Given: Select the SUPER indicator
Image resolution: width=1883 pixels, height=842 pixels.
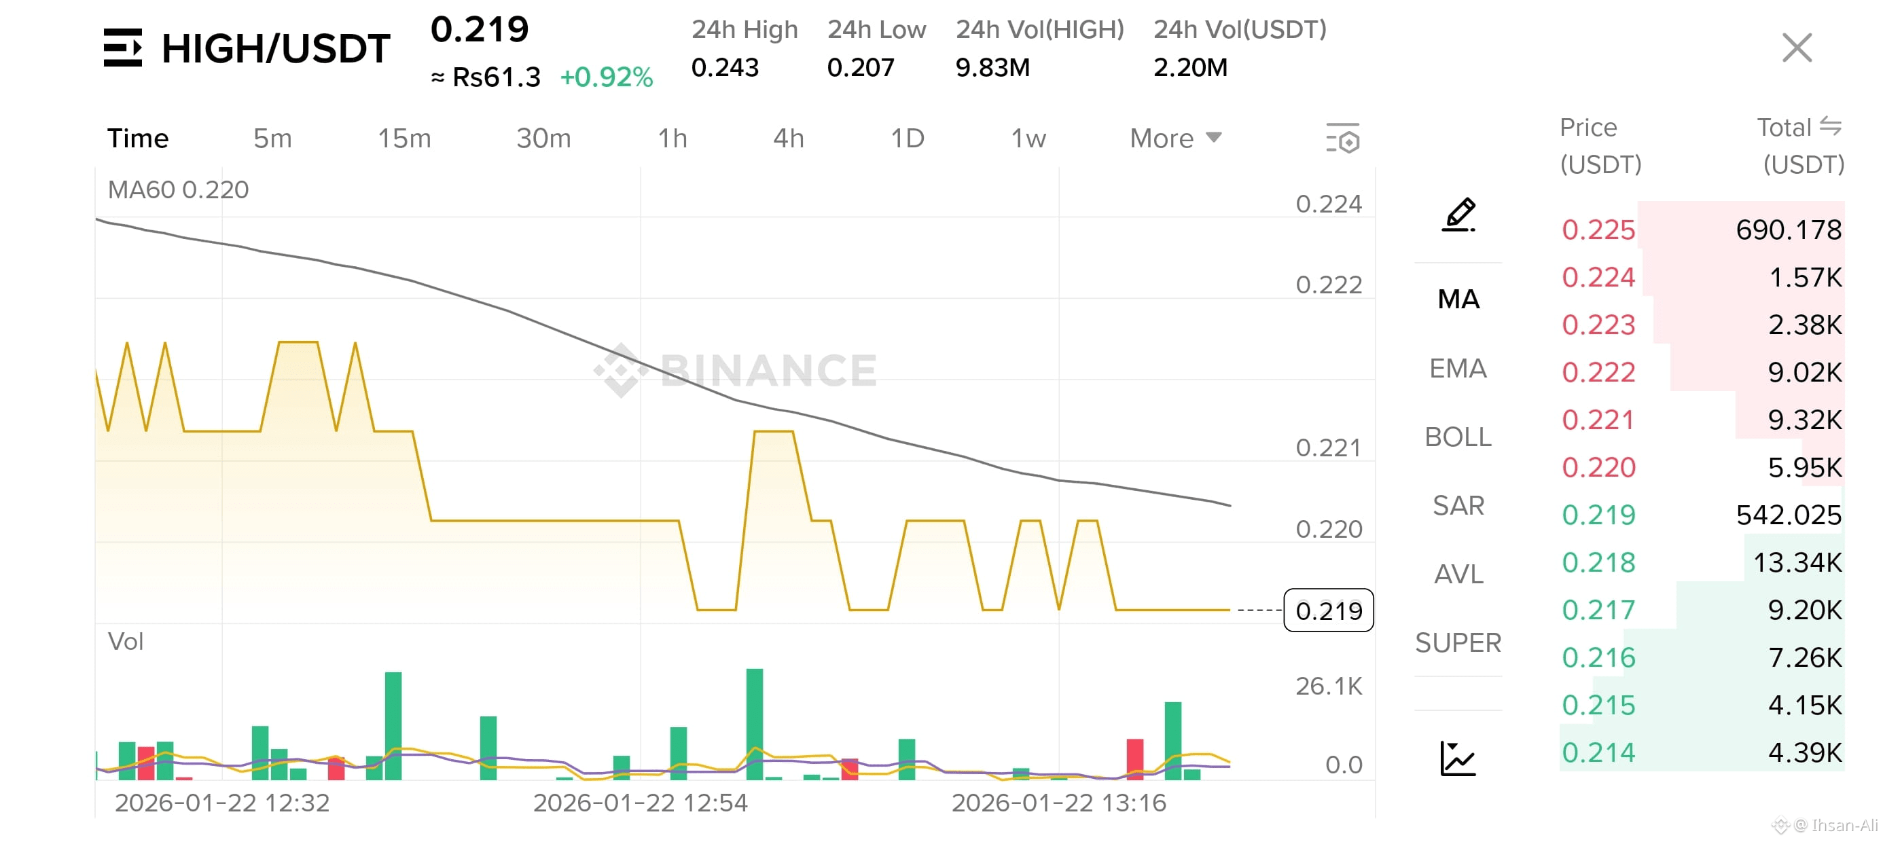Looking at the screenshot, I should click(1458, 642).
